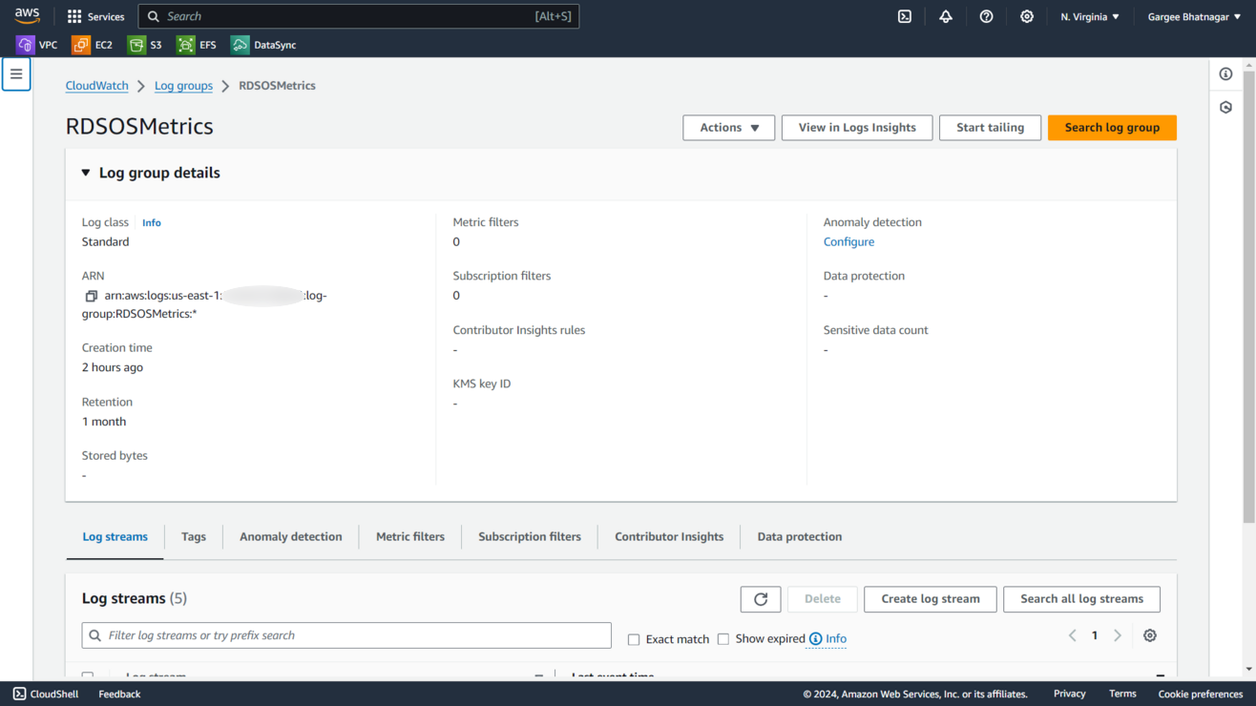
Task: Open the settings gear in top bar
Action: pyautogui.click(x=1027, y=16)
